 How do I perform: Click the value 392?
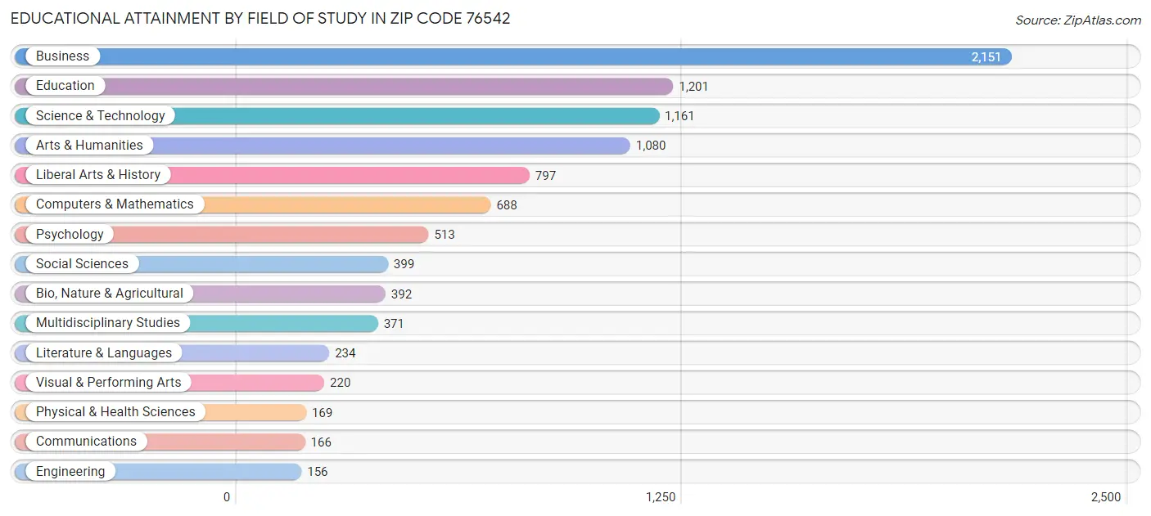coord(401,294)
